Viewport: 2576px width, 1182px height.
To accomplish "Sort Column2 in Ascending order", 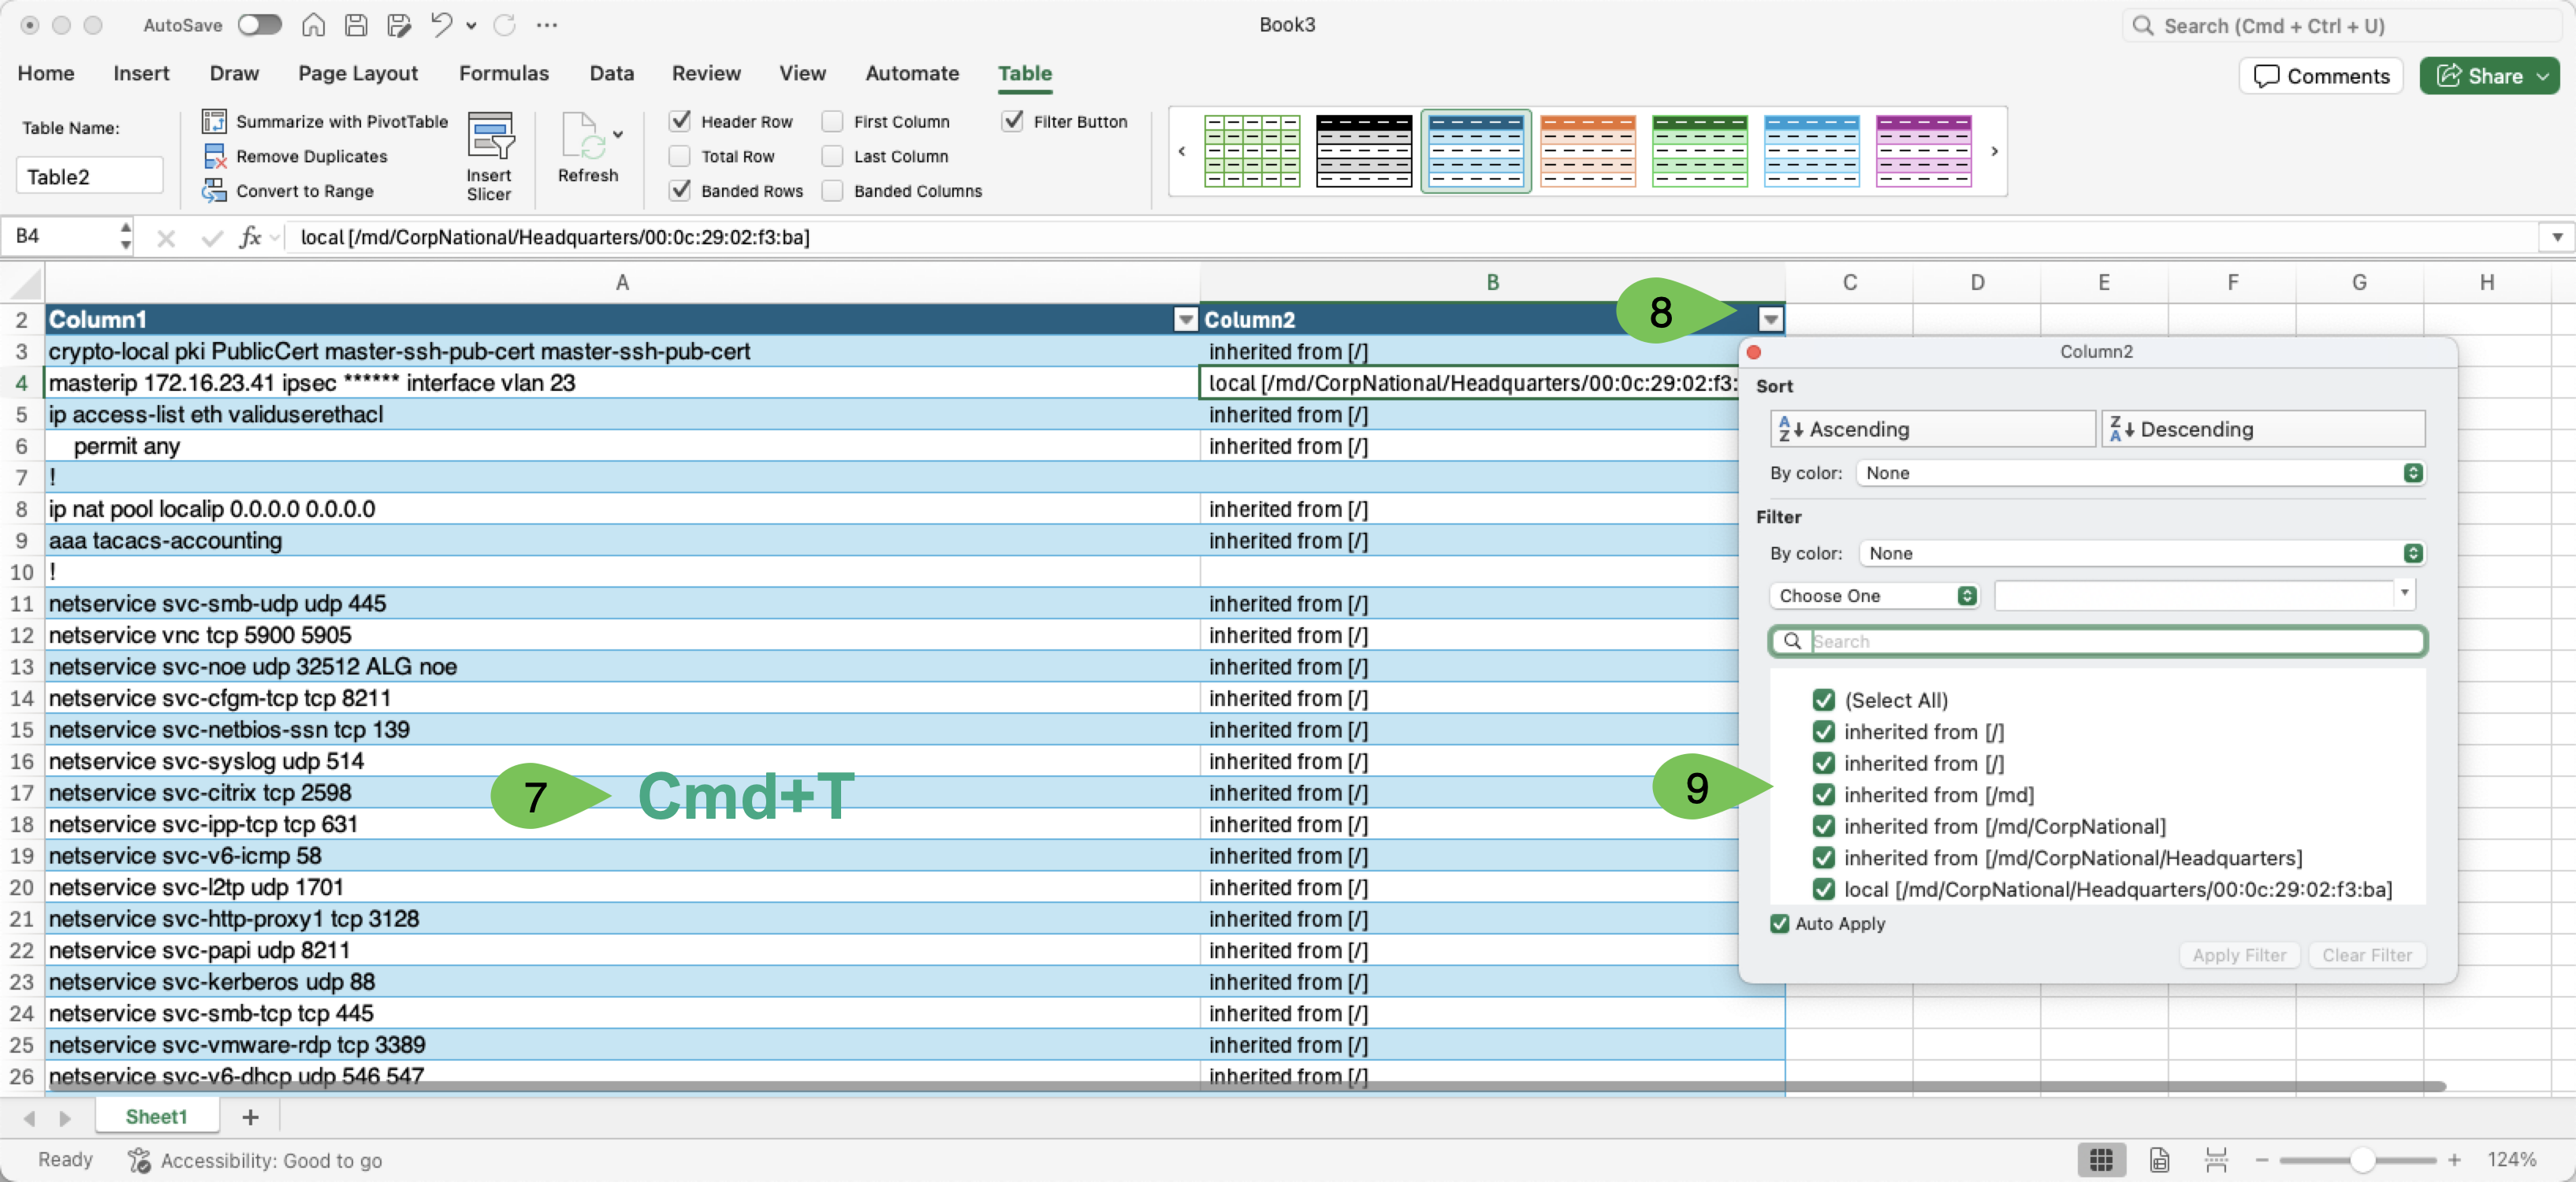I will pyautogui.click(x=1932, y=429).
